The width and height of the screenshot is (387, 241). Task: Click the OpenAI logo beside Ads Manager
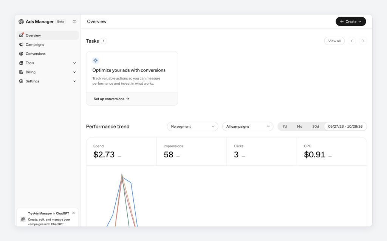[21, 21]
